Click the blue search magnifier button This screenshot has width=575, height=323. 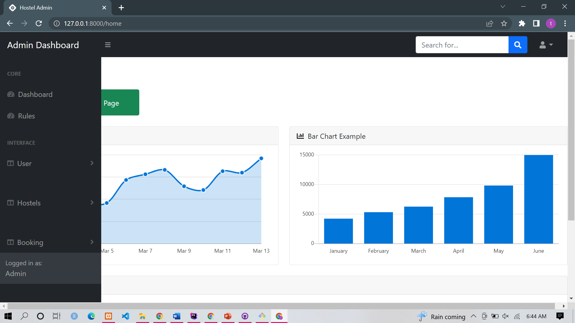[517, 45]
